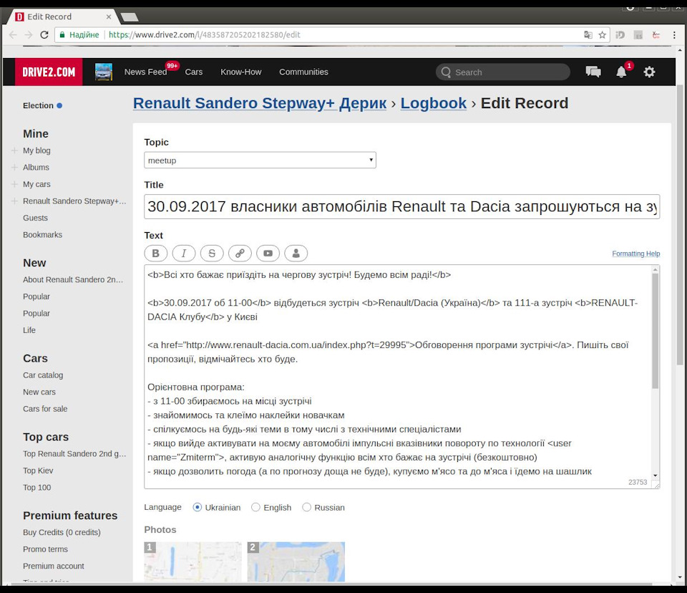The height and width of the screenshot is (593, 687).
Task: Bookmark this page with star icon
Action: pos(603,34)
